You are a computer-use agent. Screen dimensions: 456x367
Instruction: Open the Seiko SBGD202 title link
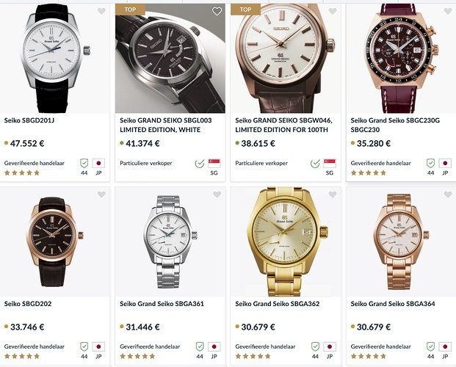click(x=28, y=303)
